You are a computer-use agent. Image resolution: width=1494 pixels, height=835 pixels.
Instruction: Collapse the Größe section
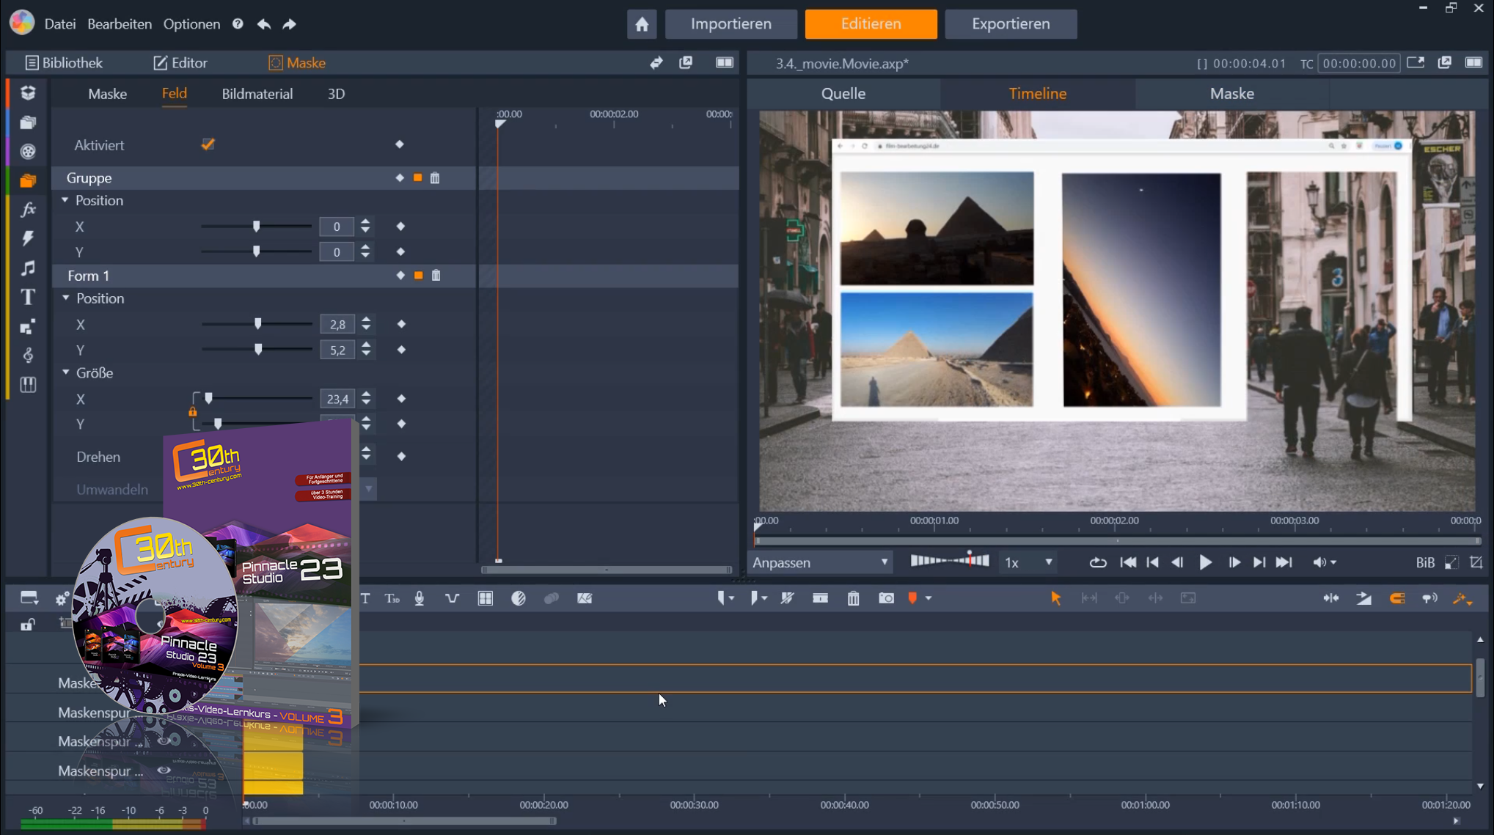pos(65,372)
